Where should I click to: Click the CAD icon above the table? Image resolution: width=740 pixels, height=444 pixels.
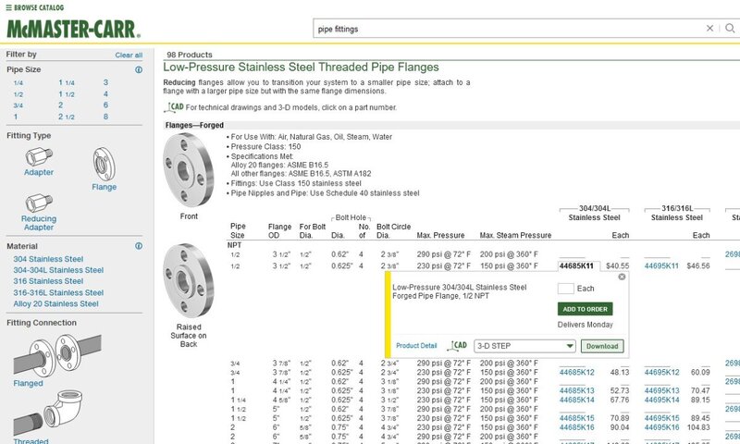coord(174,107)
